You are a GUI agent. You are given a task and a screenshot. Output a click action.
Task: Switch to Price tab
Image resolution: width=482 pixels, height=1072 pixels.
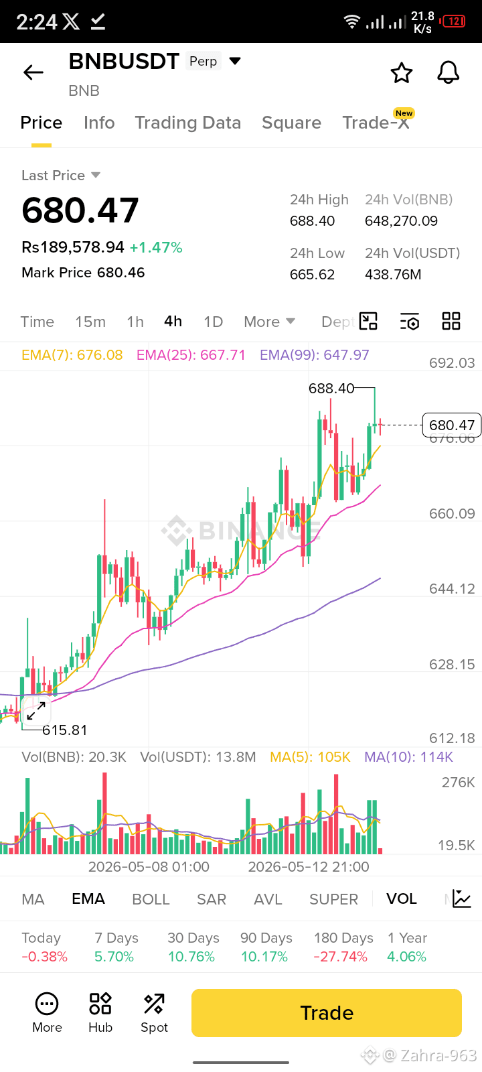42,123
